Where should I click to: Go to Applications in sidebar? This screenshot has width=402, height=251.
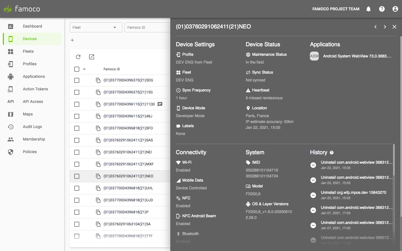(32, 76)
